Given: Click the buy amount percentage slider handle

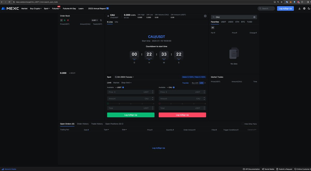Looking at the screenshot, I should point(108,104).
